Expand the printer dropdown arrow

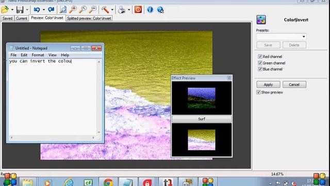tap(129, 10)
